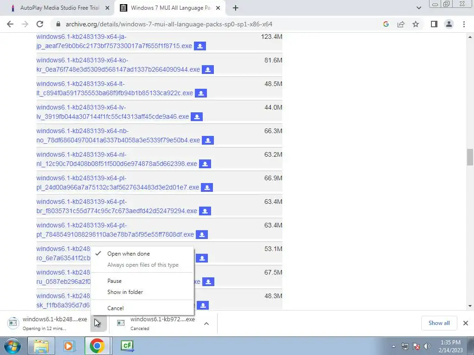Open the Action Center flag in the tray

click(x=416, y=346)
